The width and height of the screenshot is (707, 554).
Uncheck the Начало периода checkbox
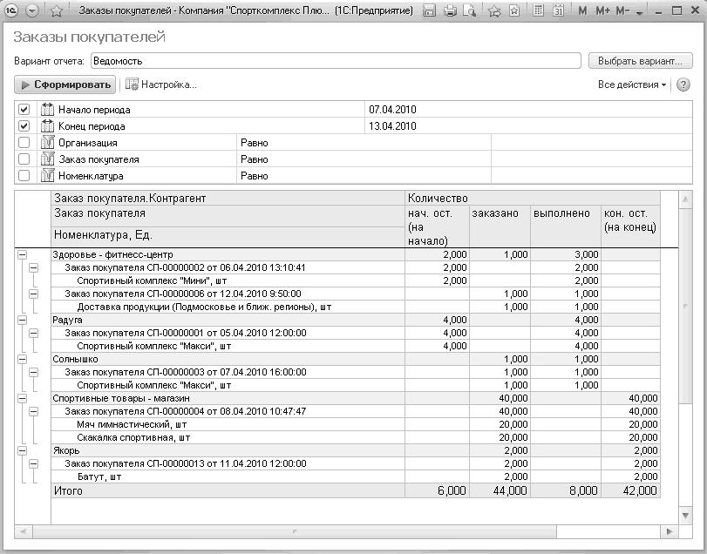click(x=24, y=109)
